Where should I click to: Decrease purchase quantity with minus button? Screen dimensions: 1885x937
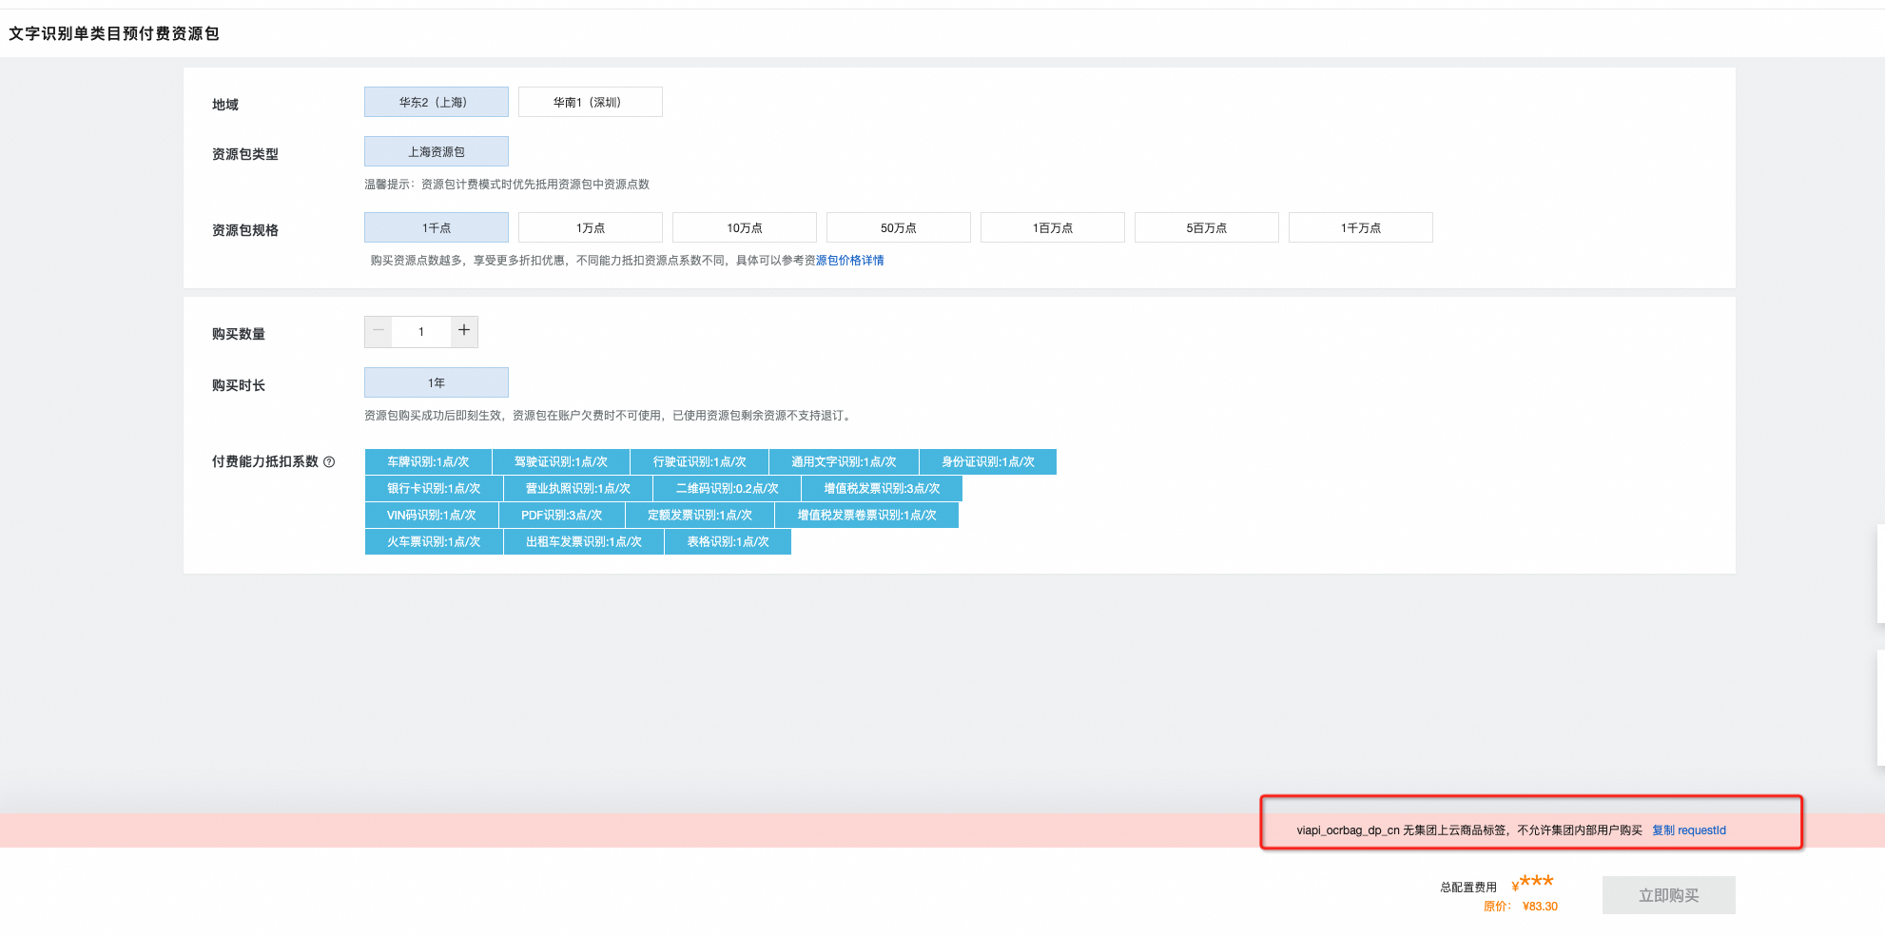coord(379,331)
